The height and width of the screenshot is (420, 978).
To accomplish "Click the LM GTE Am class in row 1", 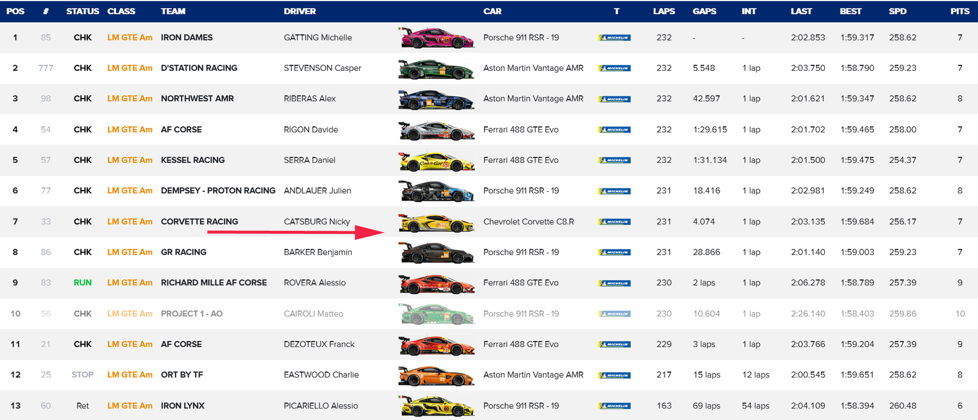I will tap(130, 38).
